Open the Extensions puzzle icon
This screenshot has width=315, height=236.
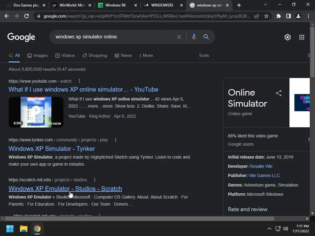(279, 16)
